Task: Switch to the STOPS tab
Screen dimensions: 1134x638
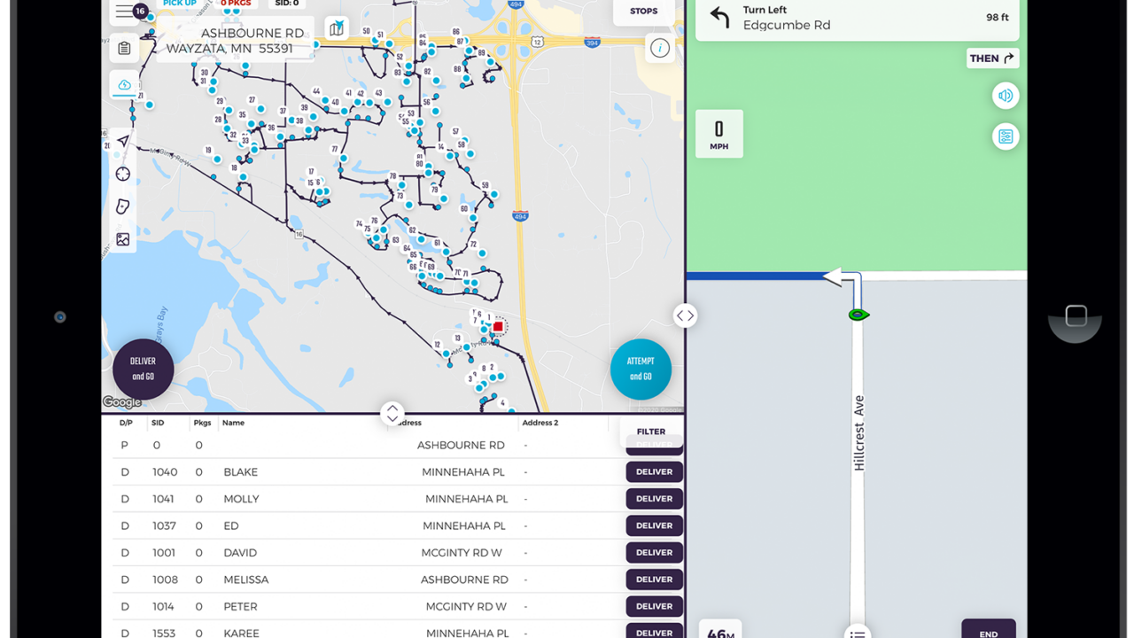Action: click(x=643, y=11)
